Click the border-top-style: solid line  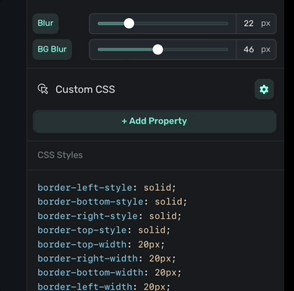click(104, 230)
